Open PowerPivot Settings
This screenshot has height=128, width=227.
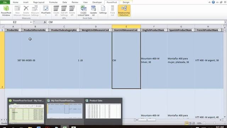103,10
